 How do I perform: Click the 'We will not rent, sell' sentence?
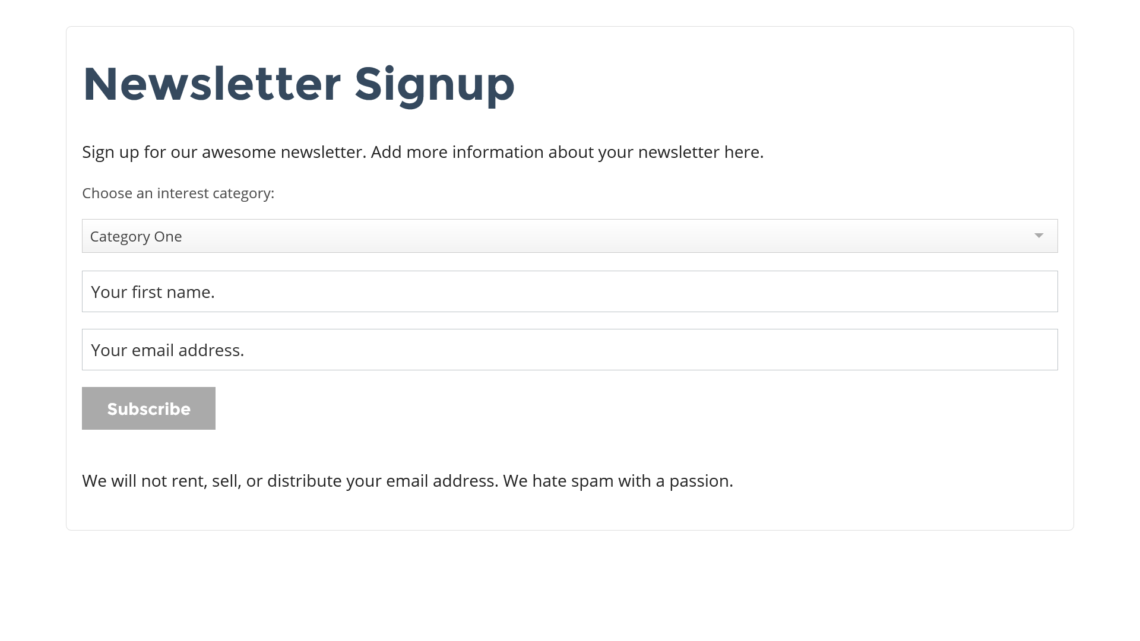click(x=290, y=481)
